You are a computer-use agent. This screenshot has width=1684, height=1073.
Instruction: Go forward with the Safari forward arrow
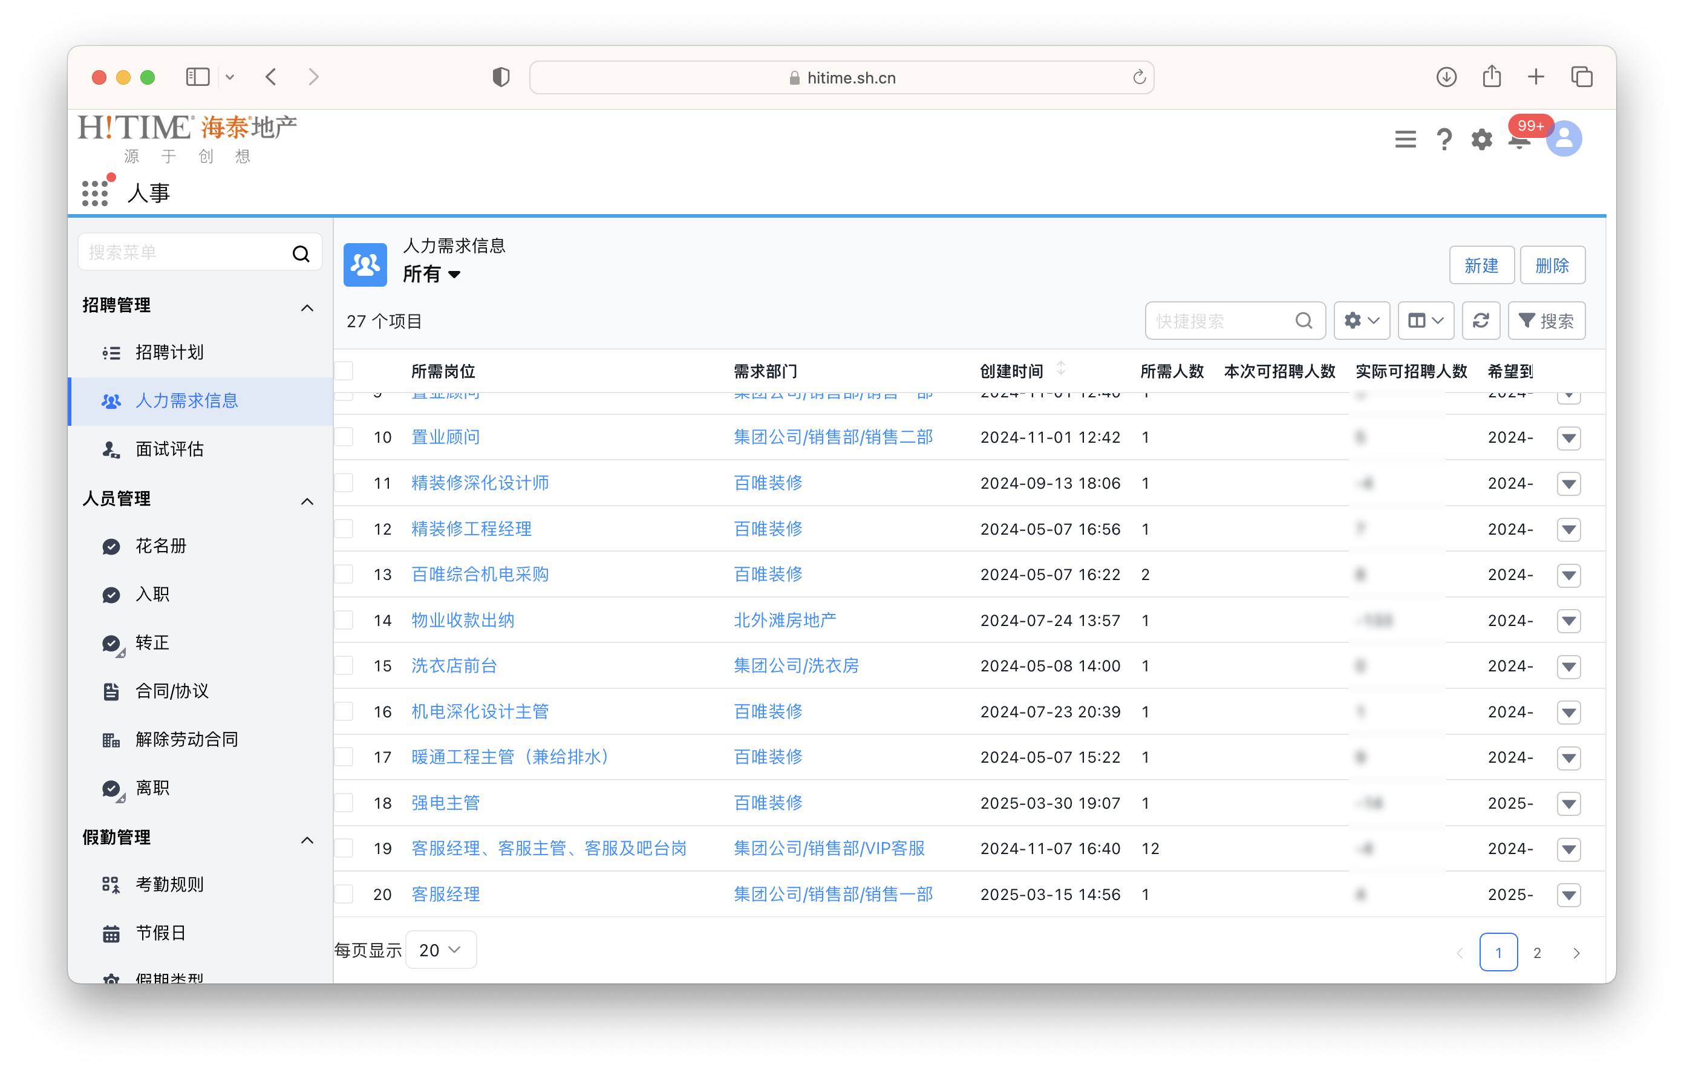point(313,77)
